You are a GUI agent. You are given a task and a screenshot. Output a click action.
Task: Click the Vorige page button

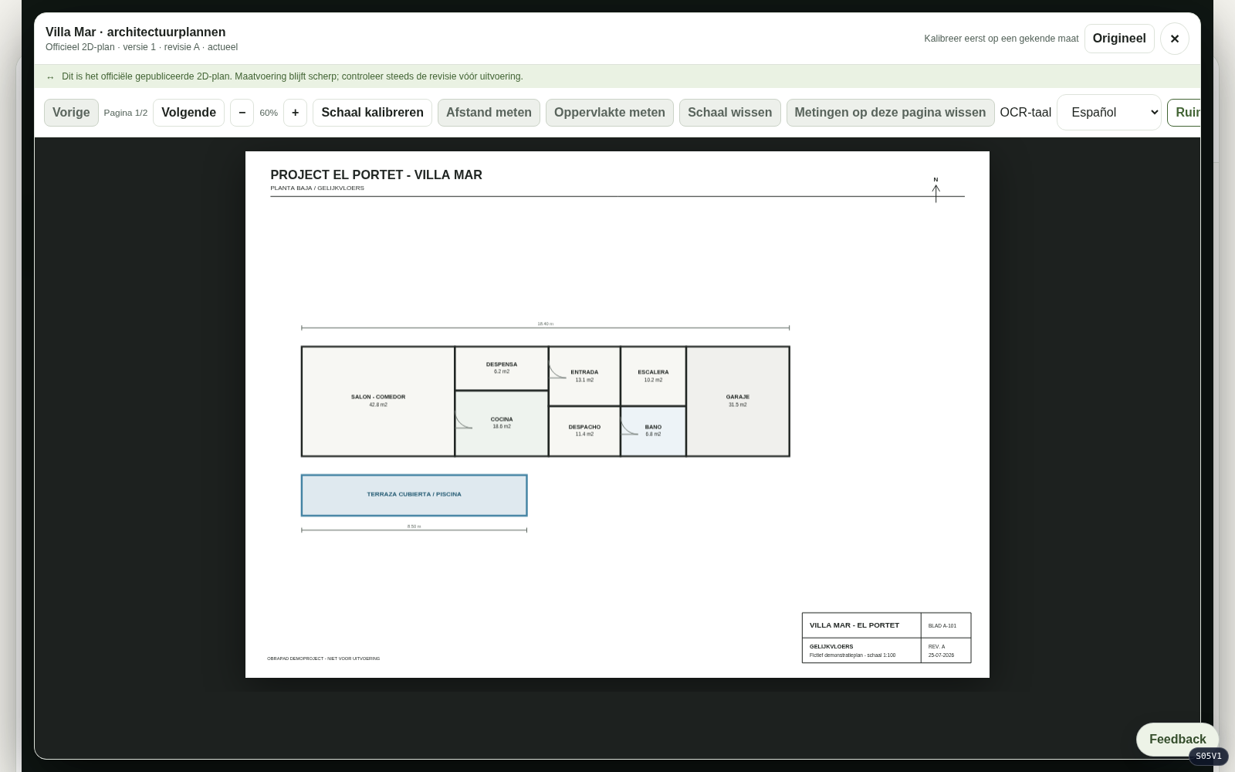71,113
